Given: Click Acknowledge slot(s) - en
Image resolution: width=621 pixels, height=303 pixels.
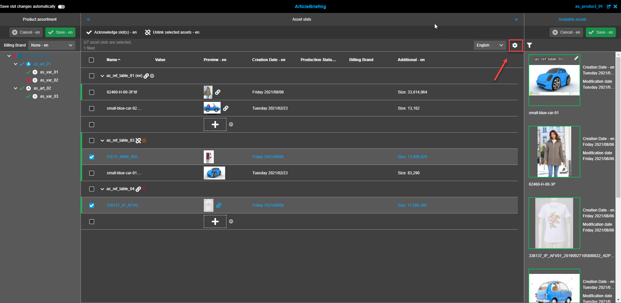Looking at the screenshot, I should pos(111,32).
